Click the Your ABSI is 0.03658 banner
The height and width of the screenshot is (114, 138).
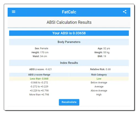69,33
